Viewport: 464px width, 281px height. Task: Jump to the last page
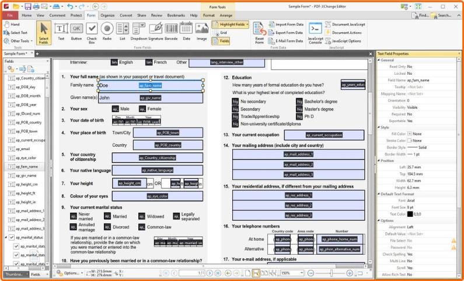click(218, 273)
